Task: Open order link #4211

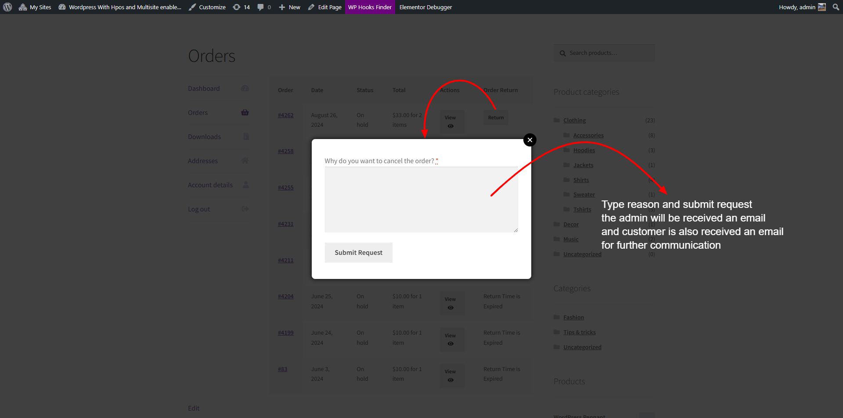Action: pos(285,261)
